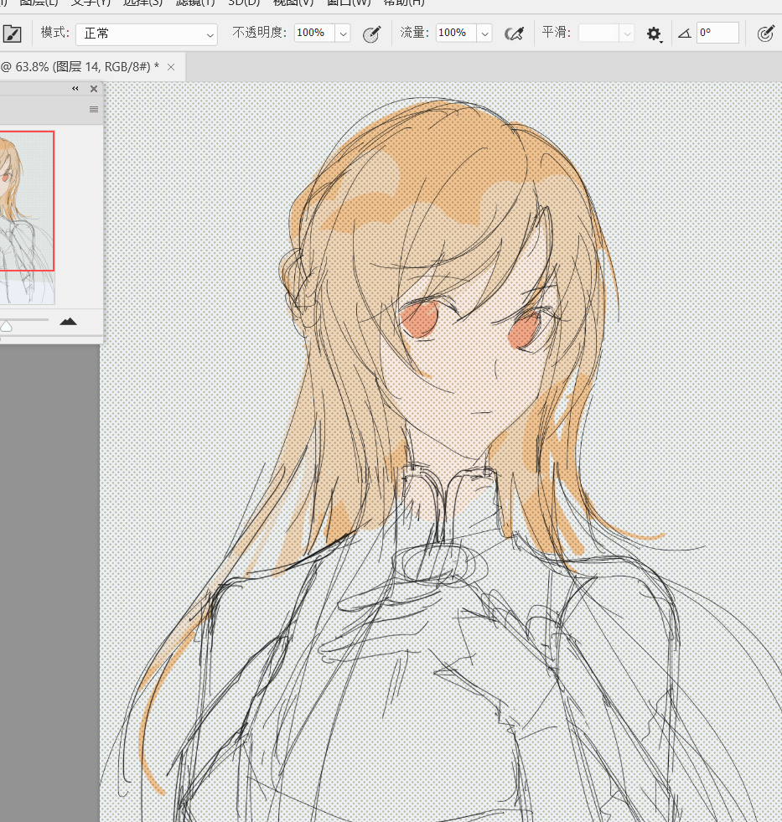Enable airbrush-style build-up effect
Viewport: 782px width, 822px height.
click(514, 34)
